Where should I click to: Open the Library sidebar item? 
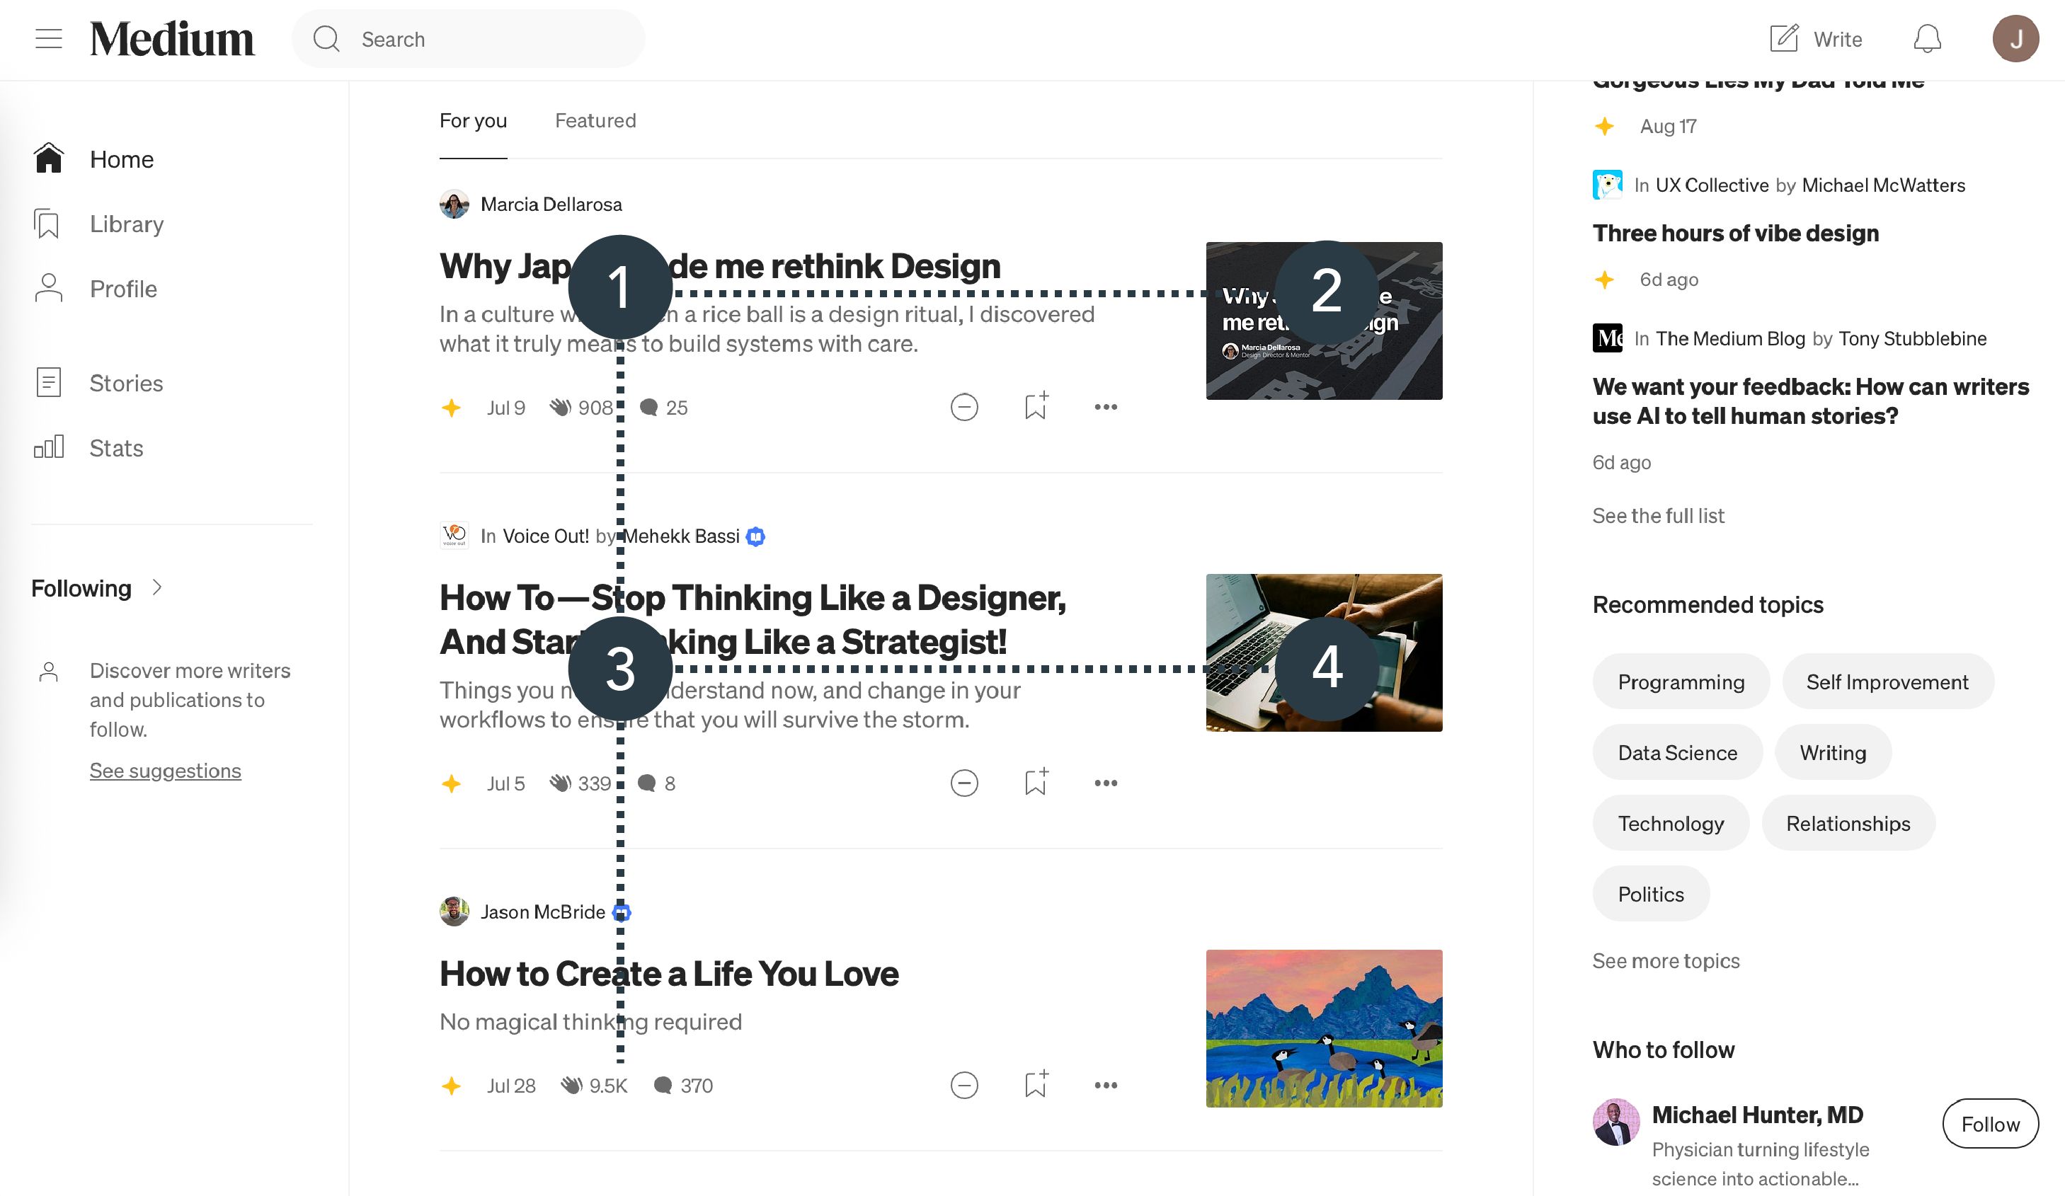[126, 224]
